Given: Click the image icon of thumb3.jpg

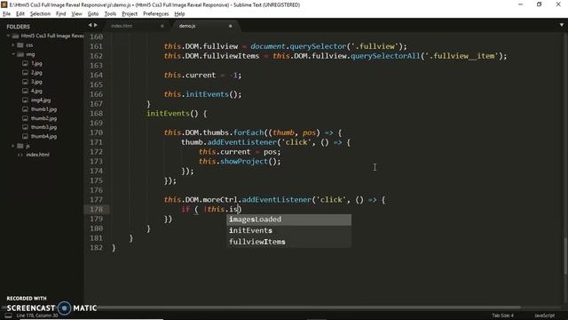Looking at the screenshot, I should (25, 127).
